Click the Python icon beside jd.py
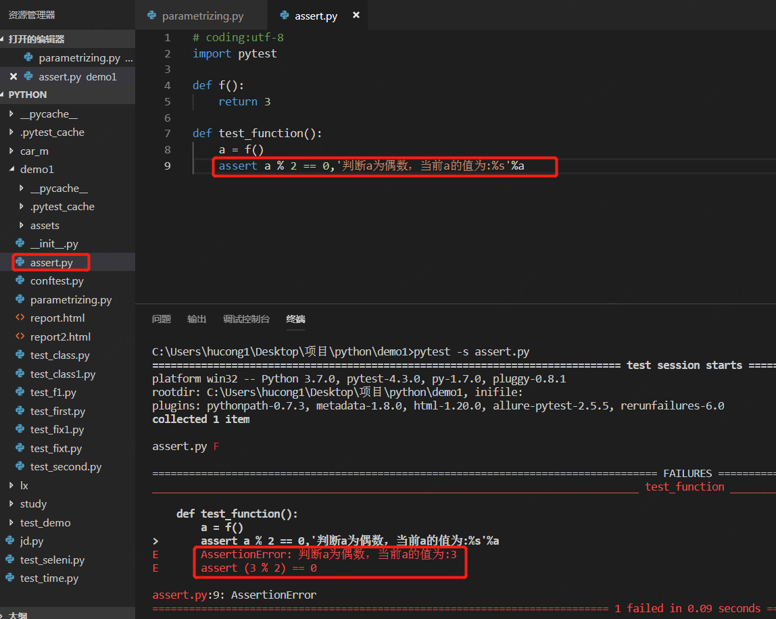 [9, 541]
